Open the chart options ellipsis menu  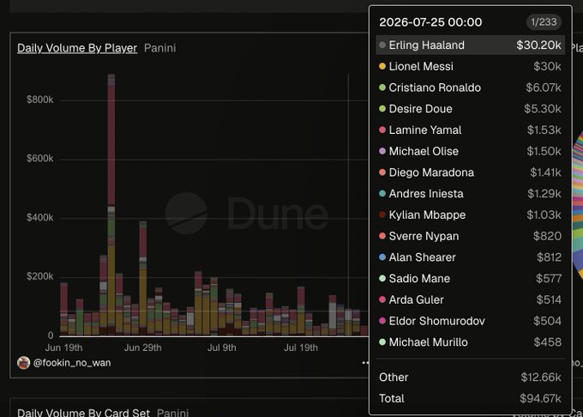coord(365,362)
